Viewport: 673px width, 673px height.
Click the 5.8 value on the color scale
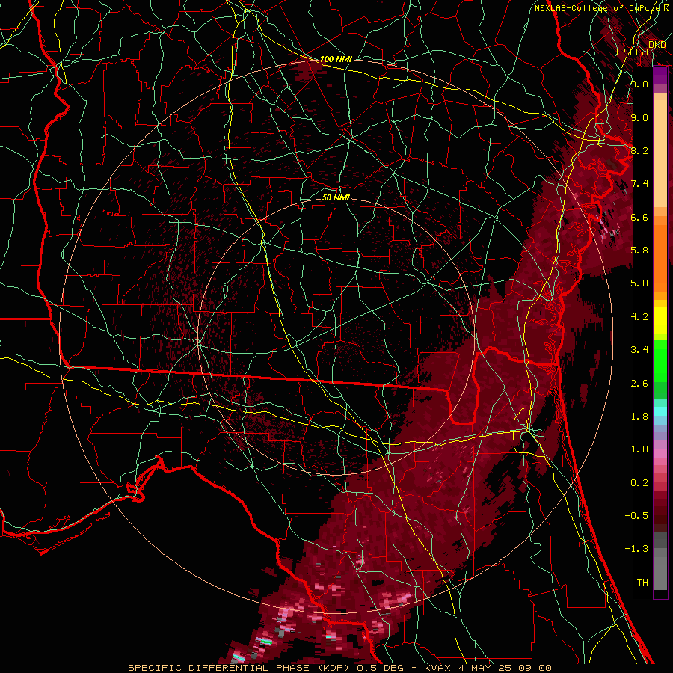click(639, 251)
